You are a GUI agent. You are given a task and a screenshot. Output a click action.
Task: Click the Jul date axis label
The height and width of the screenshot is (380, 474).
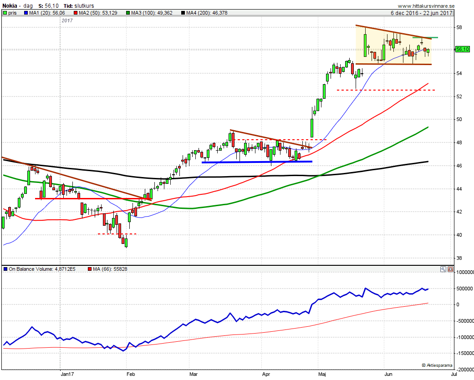pyautogui.click(x=454, y=374)
